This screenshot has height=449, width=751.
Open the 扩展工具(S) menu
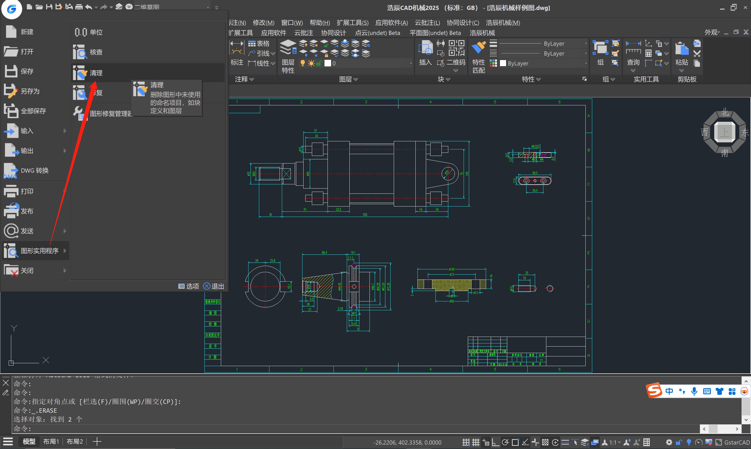pyautogui.click(x=352, y=23)
